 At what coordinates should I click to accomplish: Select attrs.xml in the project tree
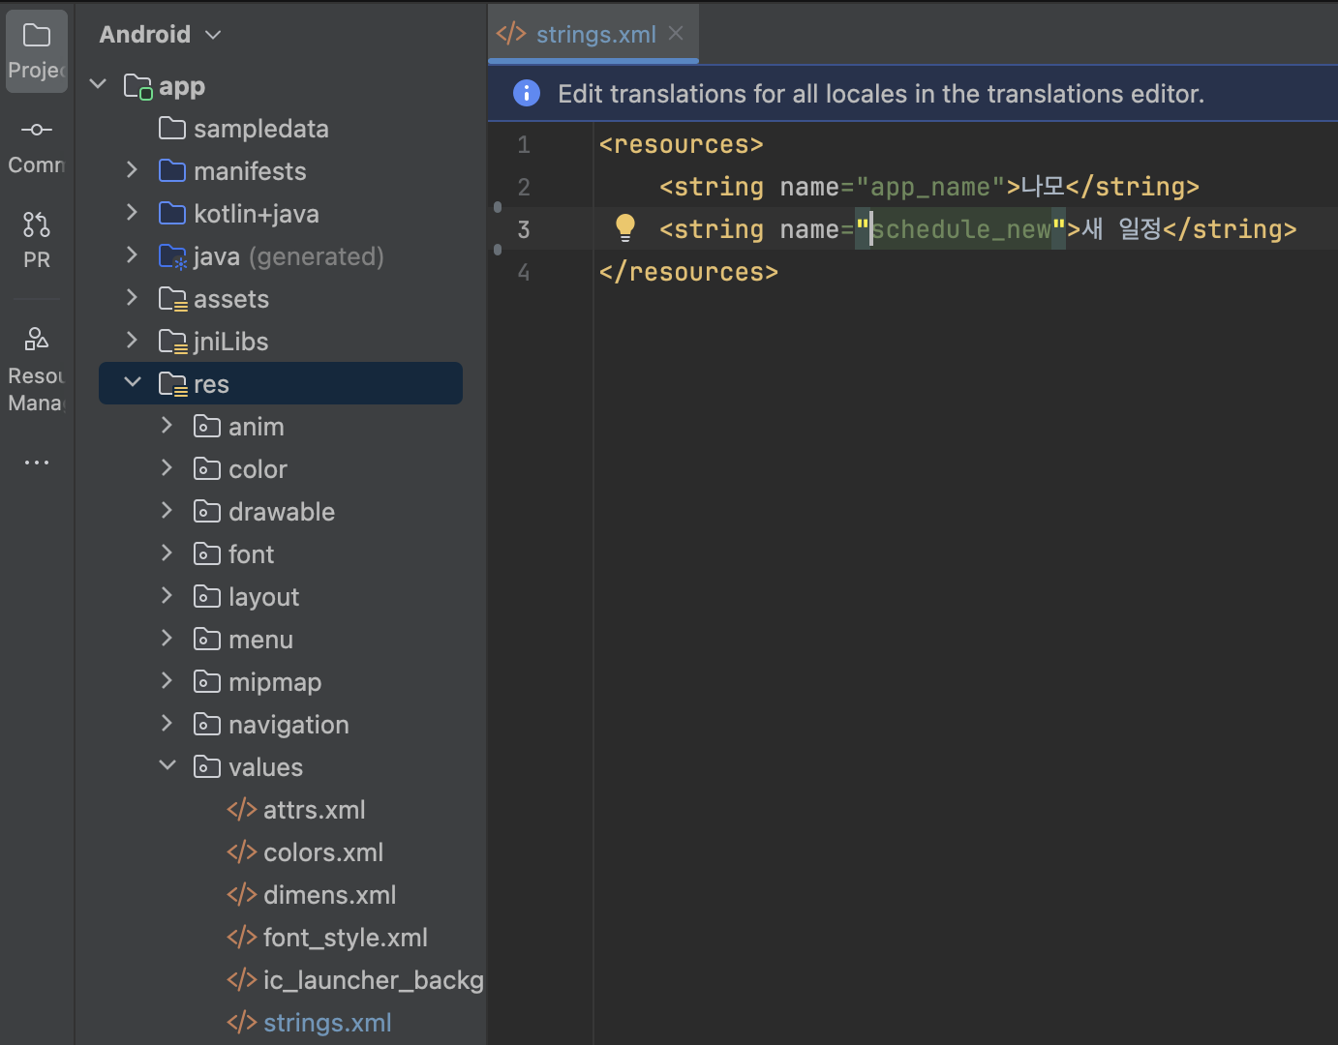tap(315, 810)
